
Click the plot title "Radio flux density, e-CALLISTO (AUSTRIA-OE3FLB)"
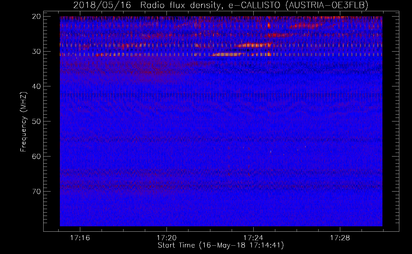[x=254, y=5]
